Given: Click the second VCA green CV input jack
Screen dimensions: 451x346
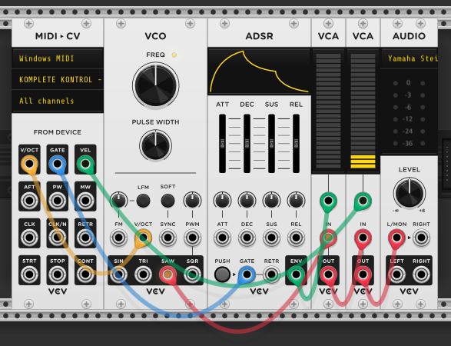Looking at the screenshot, I should point(363,201).
